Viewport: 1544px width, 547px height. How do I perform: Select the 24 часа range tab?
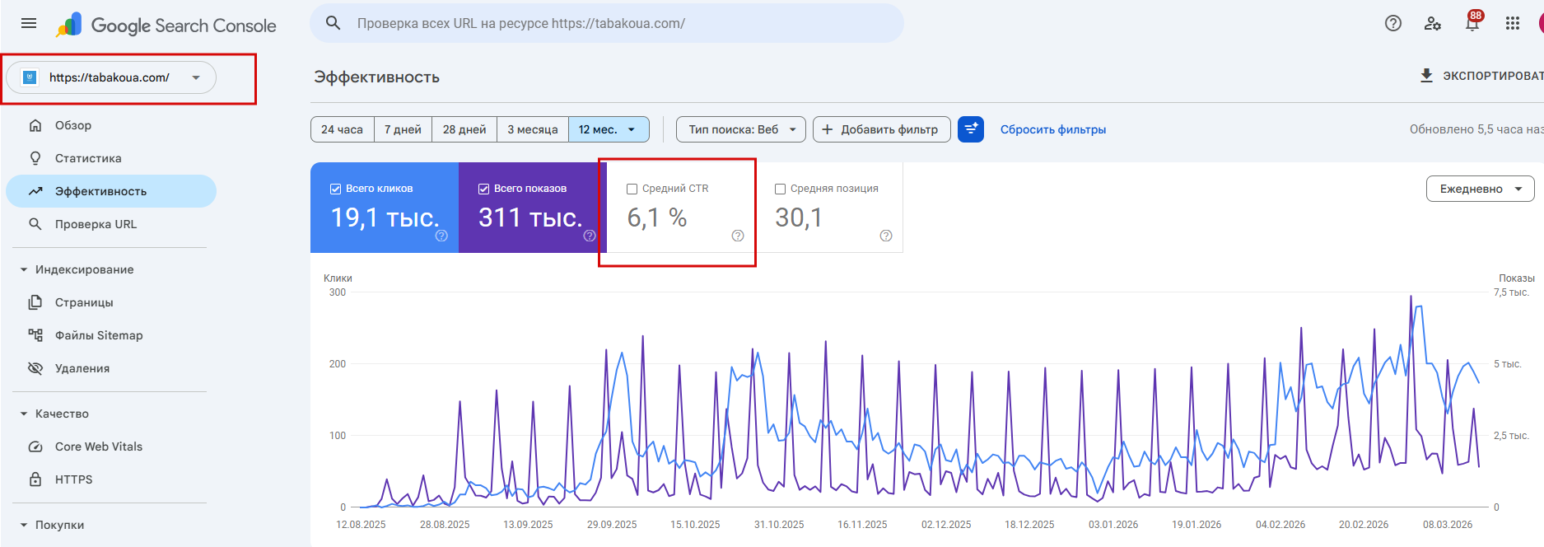pyautogui.click(x=342, y=129)
